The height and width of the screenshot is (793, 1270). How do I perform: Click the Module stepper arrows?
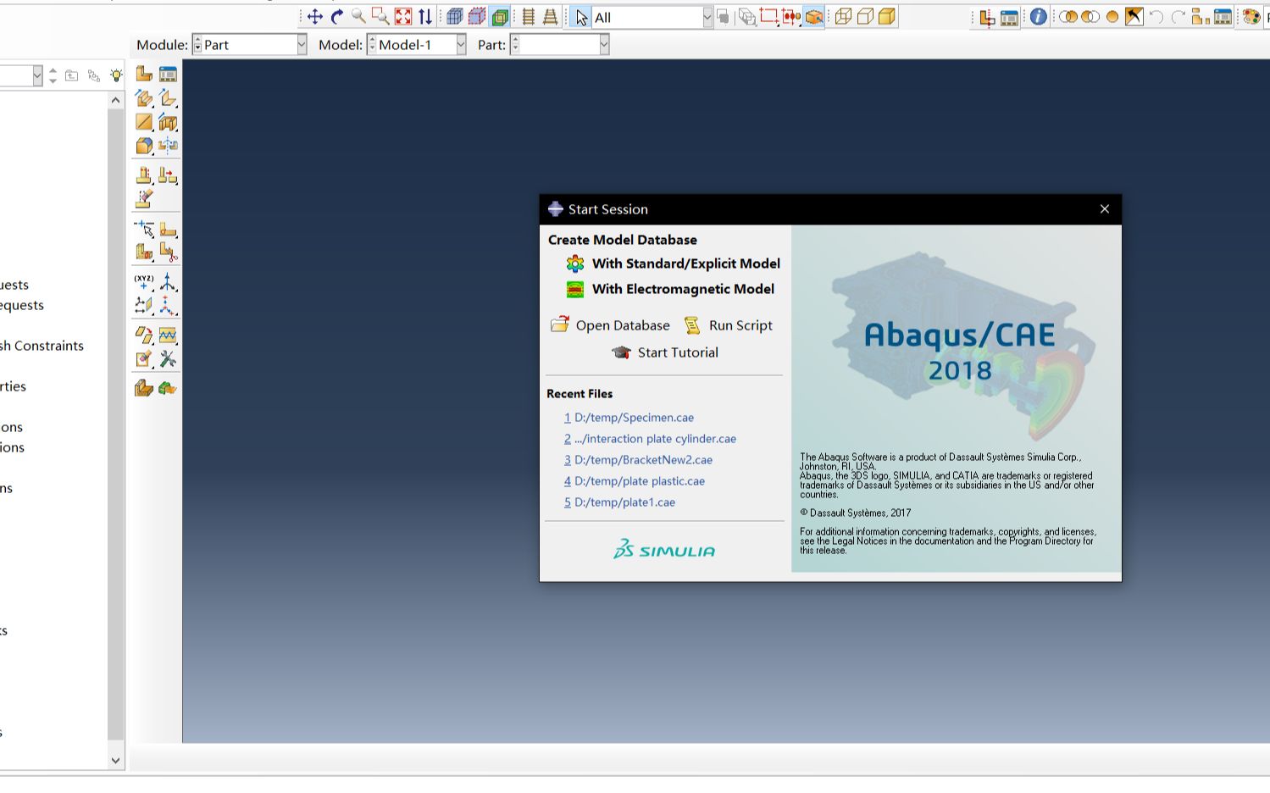point(197,45)
